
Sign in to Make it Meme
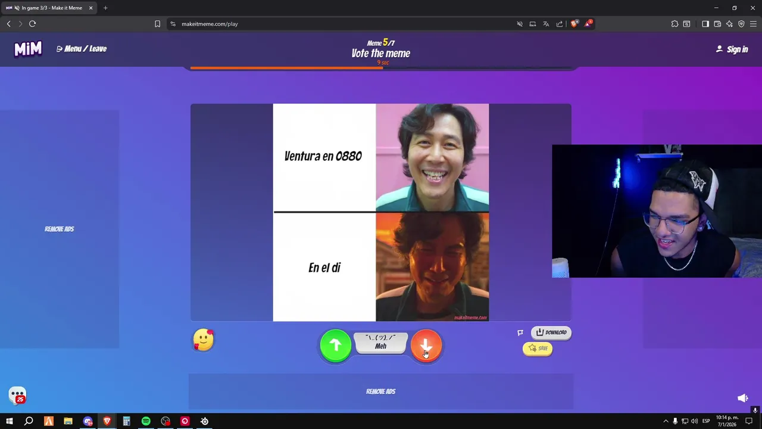coord(732,49)
